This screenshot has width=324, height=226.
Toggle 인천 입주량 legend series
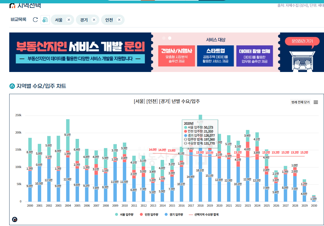pyautogui.click(x=149, y=215)
